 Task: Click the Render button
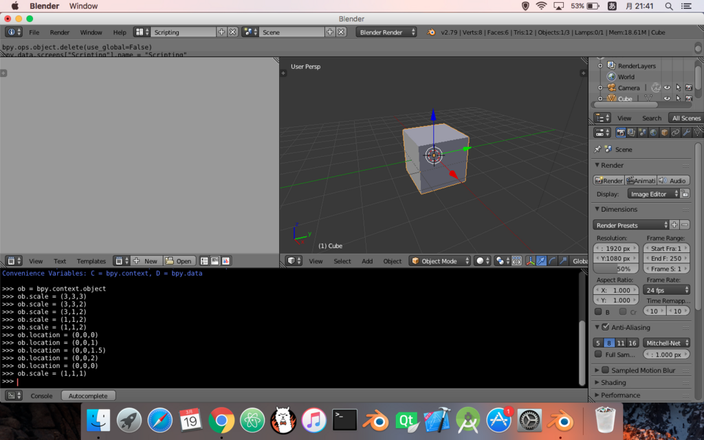coord(608,180)
